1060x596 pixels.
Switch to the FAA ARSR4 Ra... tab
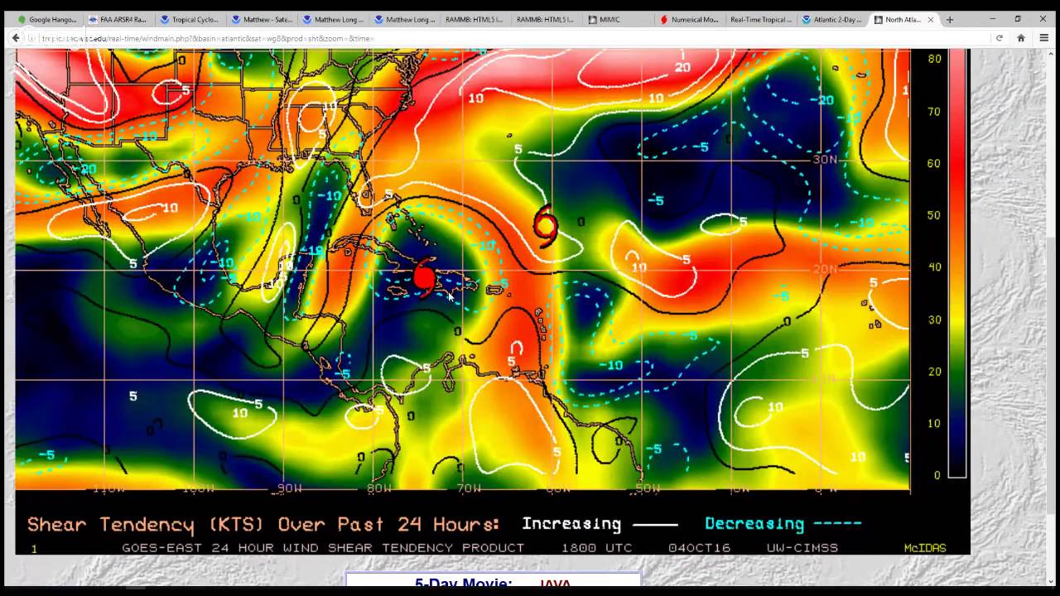pos(119,19)
